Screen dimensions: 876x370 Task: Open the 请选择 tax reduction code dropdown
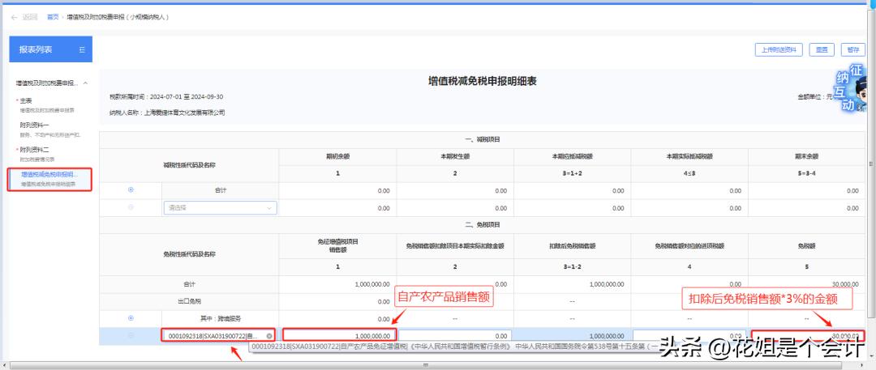coord(220,207)
